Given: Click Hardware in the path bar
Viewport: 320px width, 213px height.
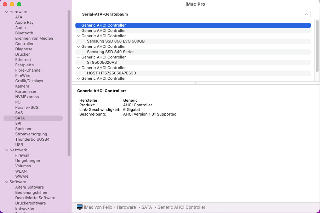Looking at the screenshot, I should pos(126,207).
